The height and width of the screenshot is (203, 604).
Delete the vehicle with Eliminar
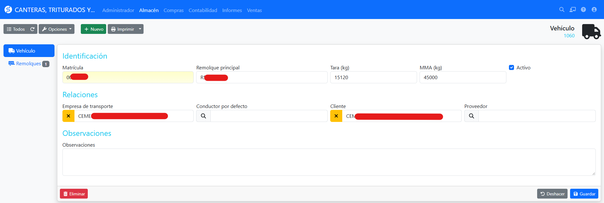[74, 194]
